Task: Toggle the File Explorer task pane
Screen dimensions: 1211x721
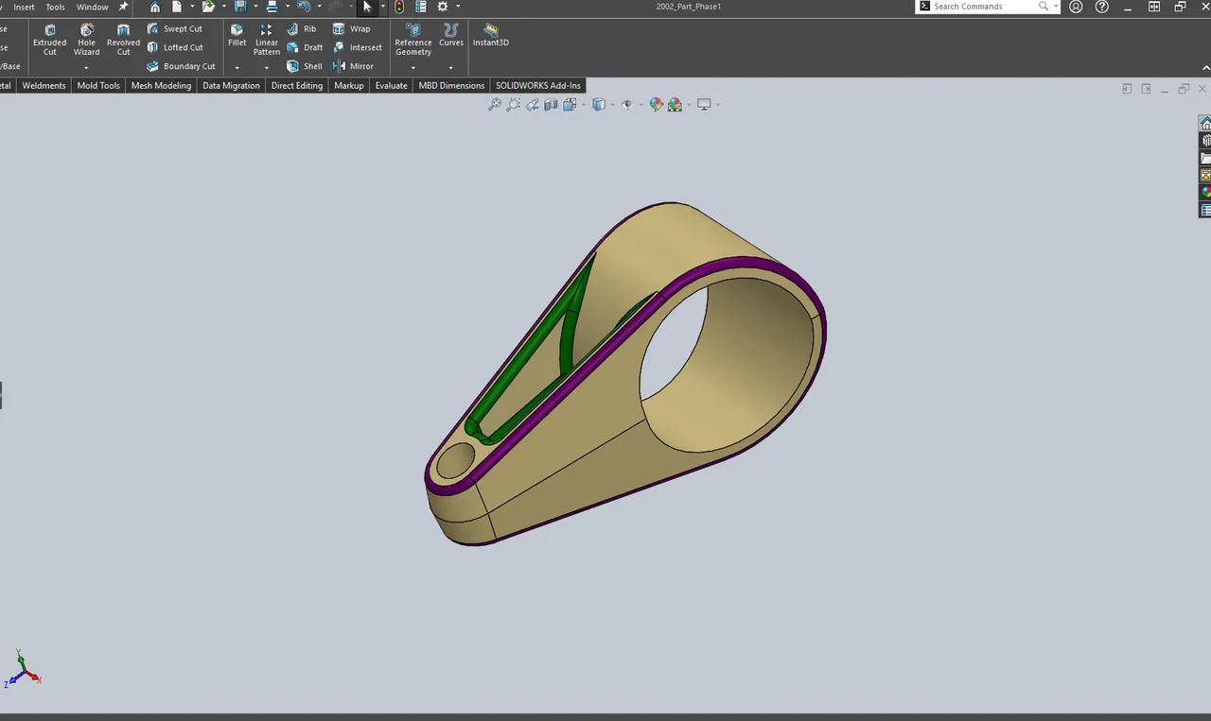Action: coord(1204,158)
